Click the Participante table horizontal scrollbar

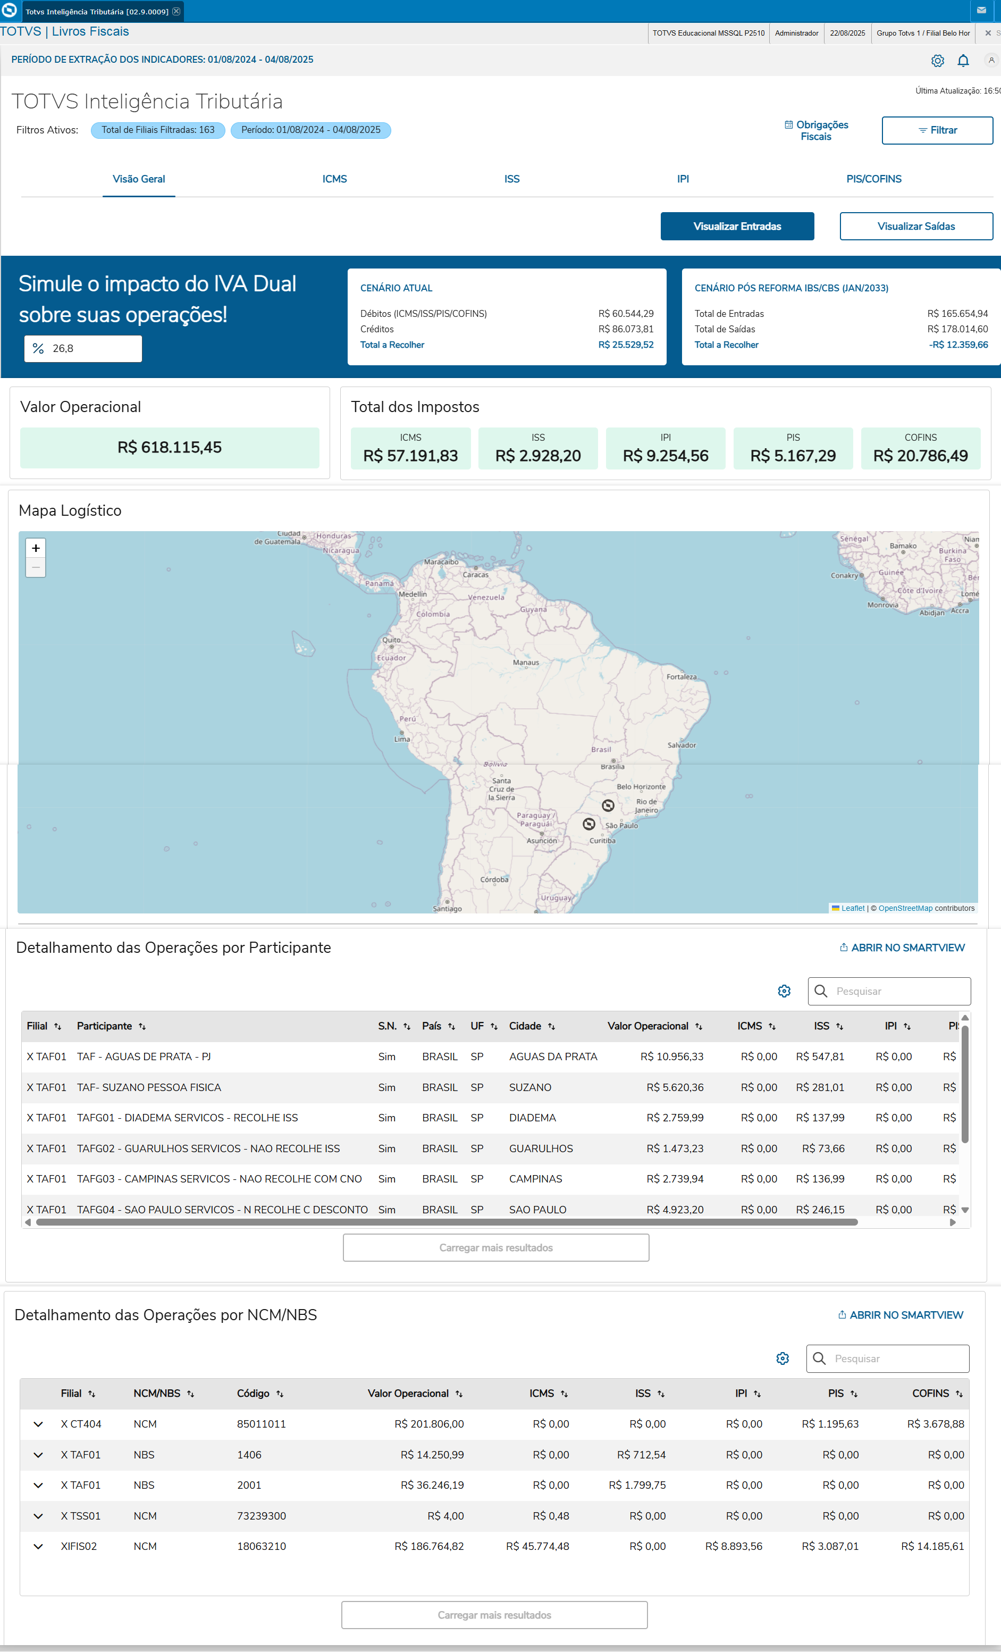pos(447,1222)
